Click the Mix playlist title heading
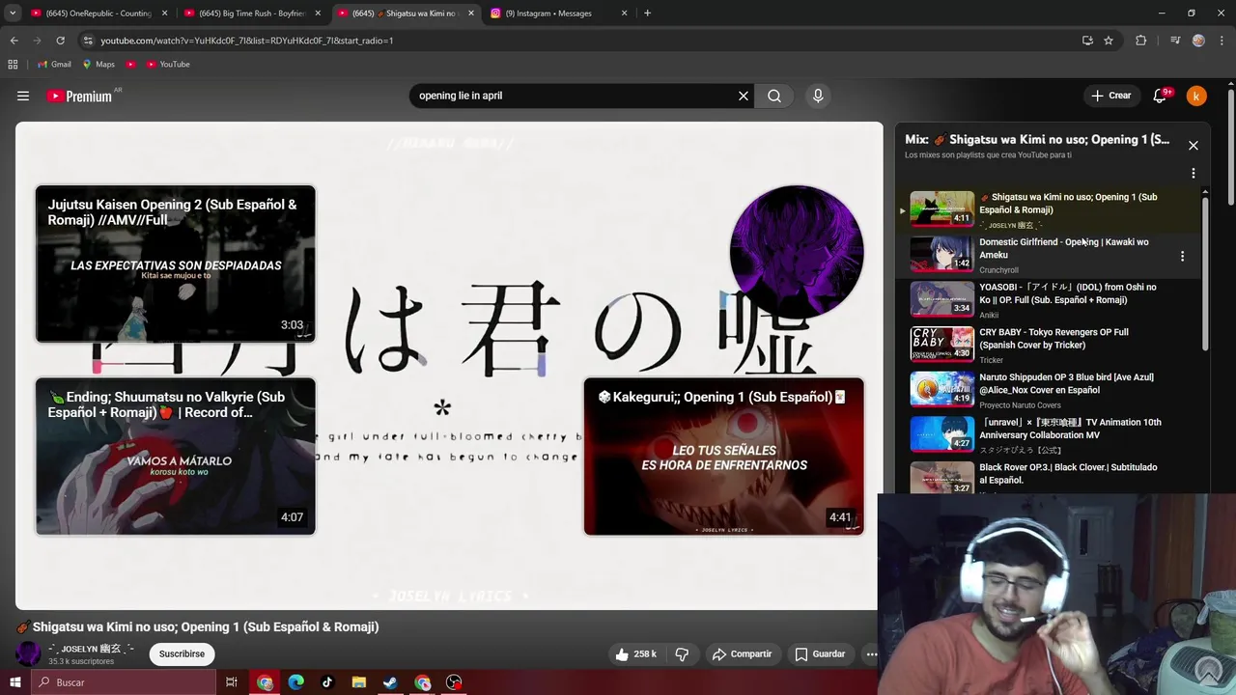The width and height of the screenshot is (1236, 695). pos(1037,140)
